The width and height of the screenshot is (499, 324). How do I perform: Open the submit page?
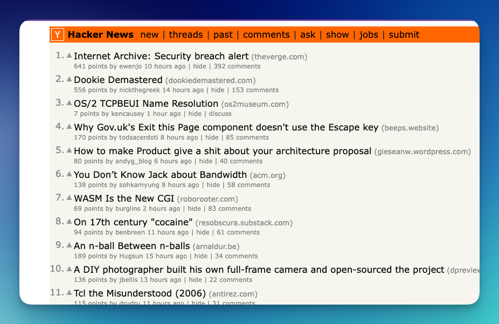click(404, 35)
